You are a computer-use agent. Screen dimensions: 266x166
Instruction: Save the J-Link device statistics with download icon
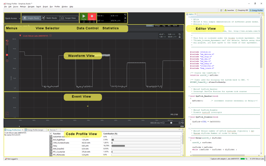click(x=180, y=37)
